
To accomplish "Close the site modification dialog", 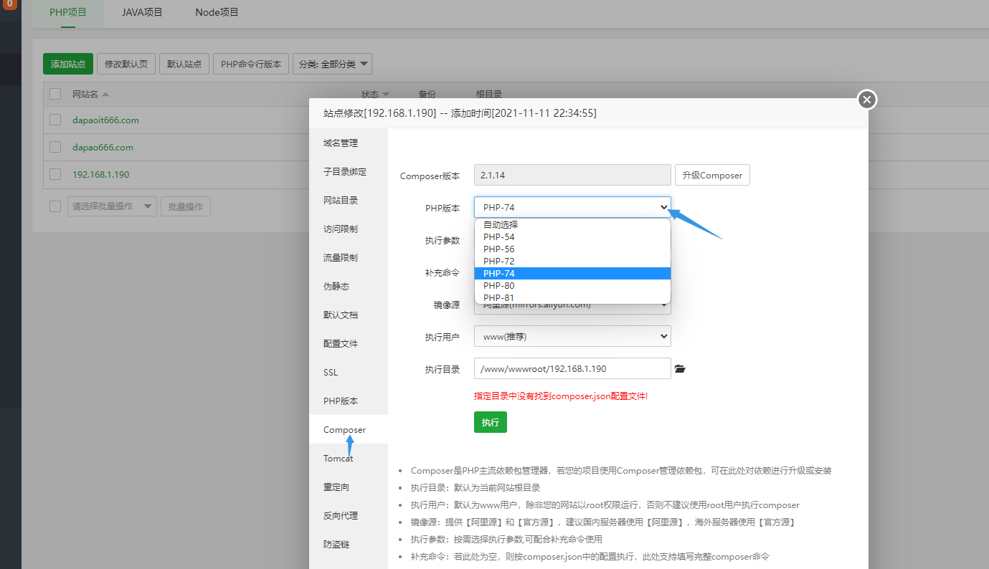I will coord(867,100).
